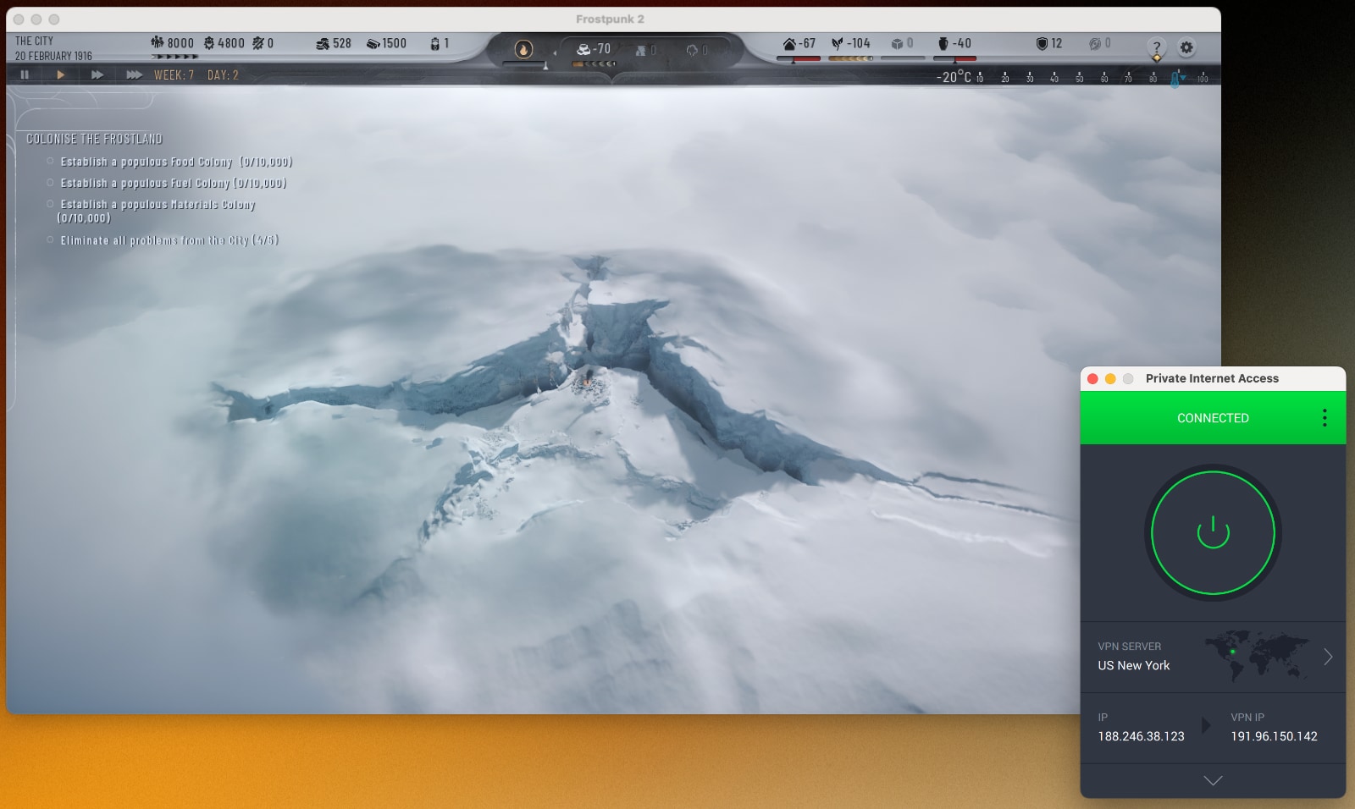Click the fuel stockpile icon showing -70

(x=583, y=49)
